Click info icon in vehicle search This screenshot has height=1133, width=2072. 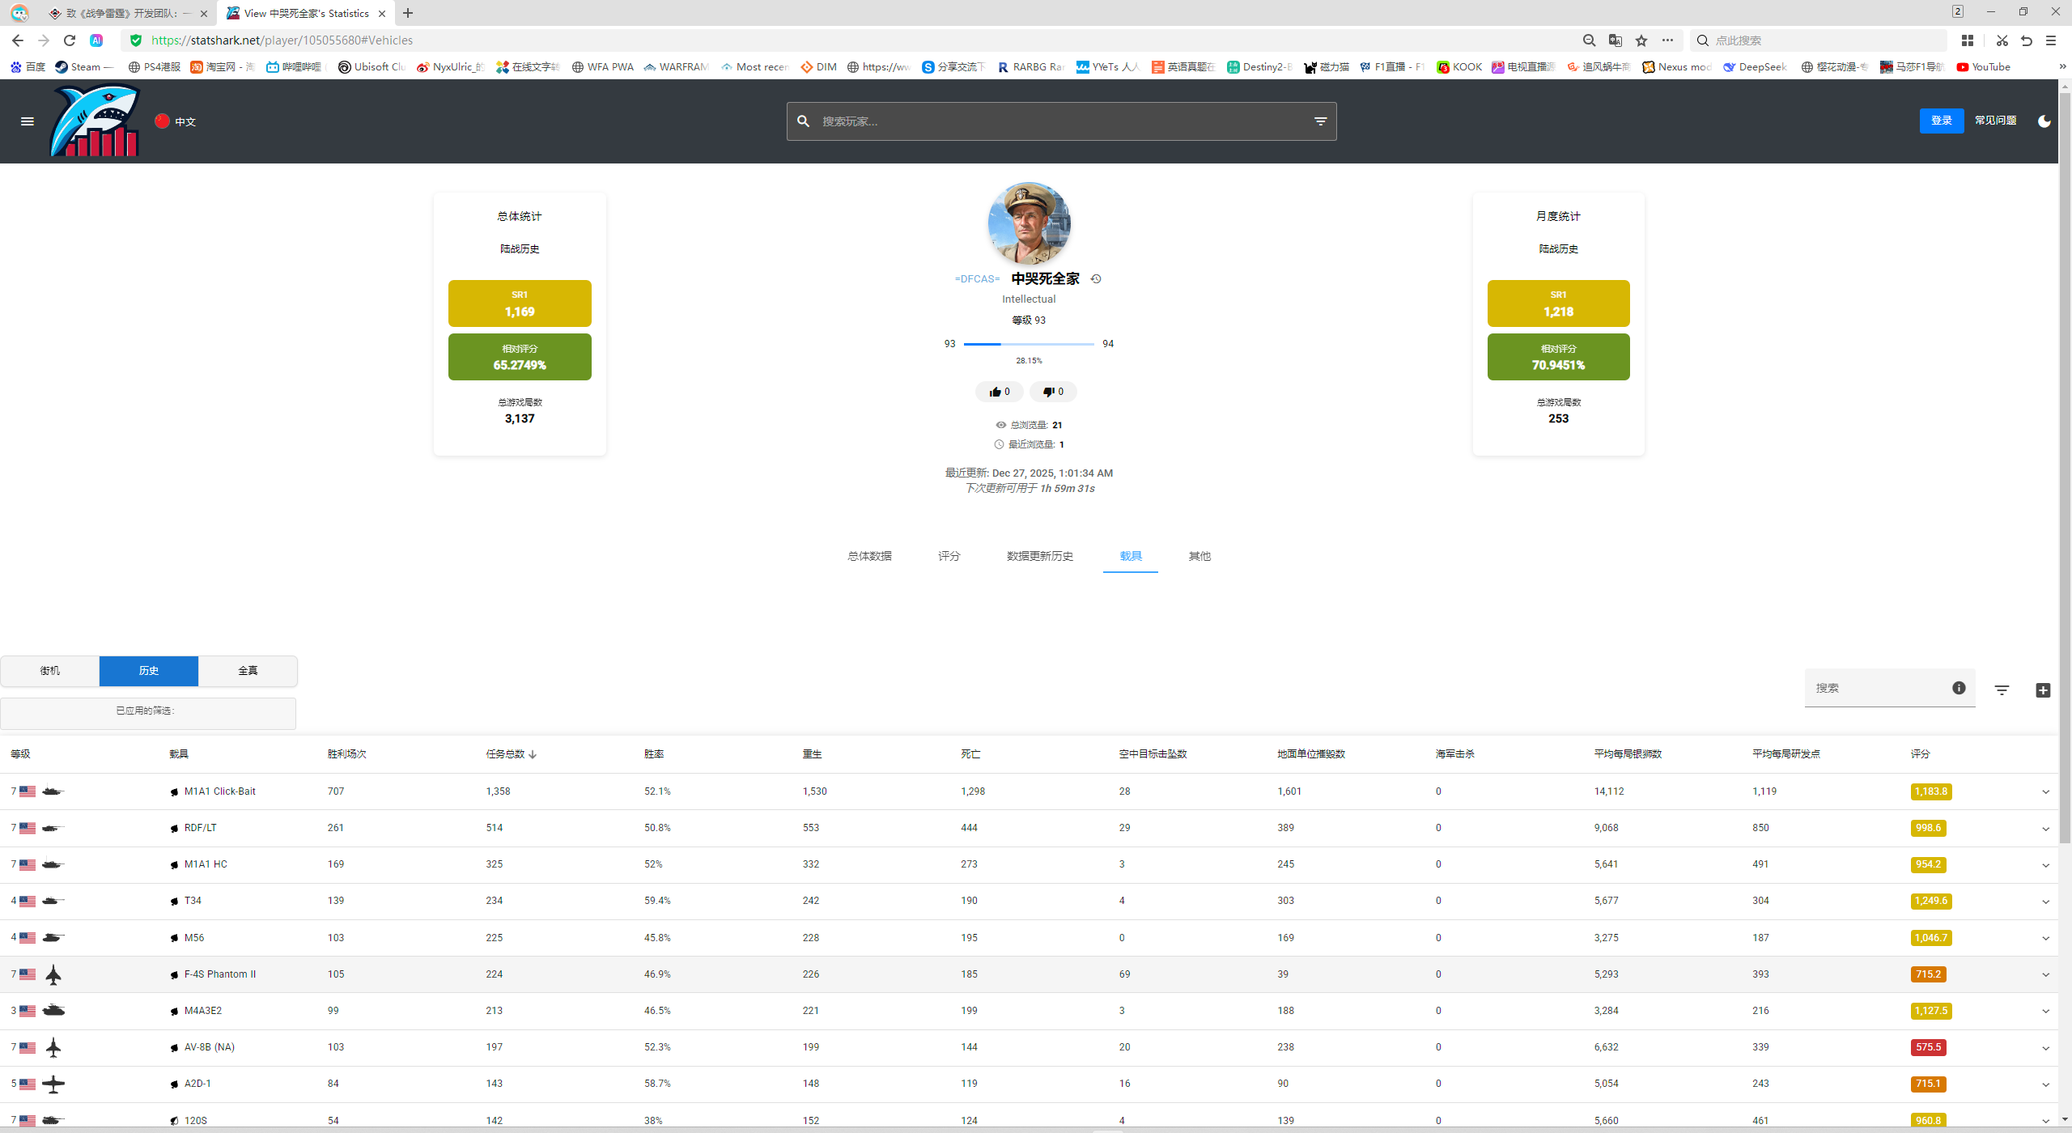tap(1959, 688)
